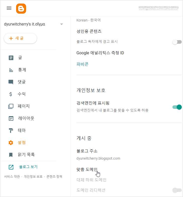The width and height of the screenshot is (183, 197).
Task: Open the blog name dyurwitcherry's it.σΐγμα selector
Action: tap(25, 24)
